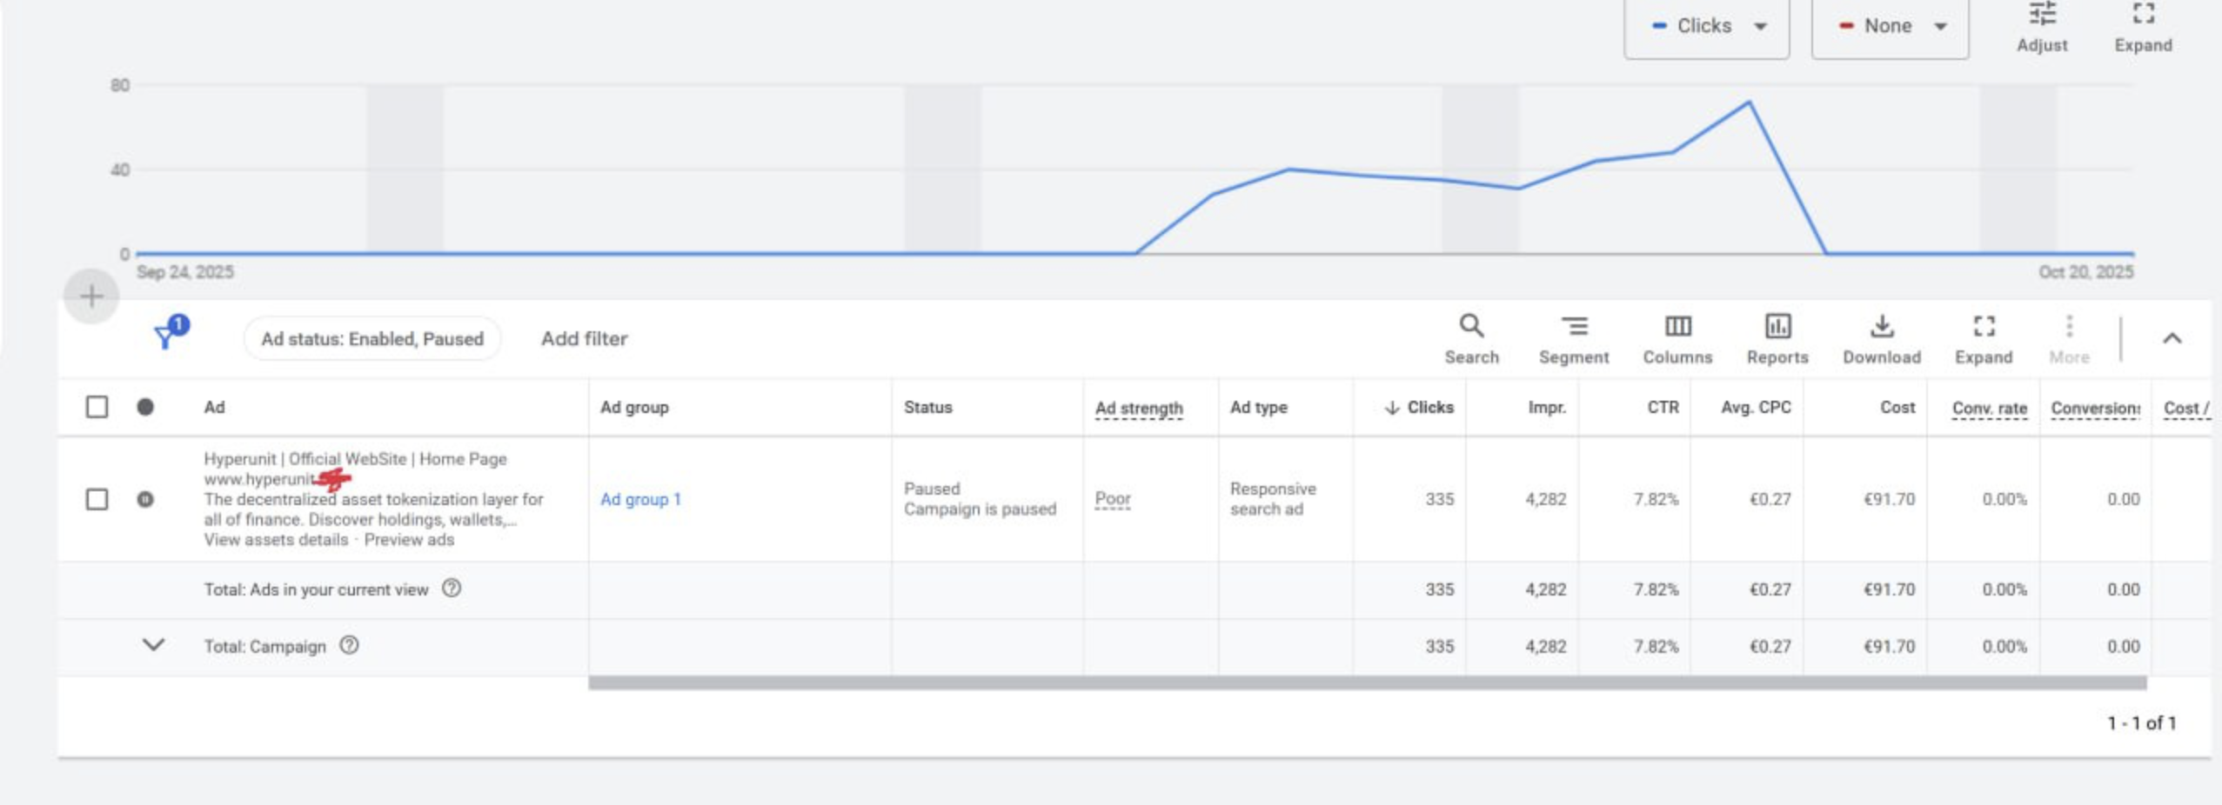Click the round plus add button

pyautogui.click(x=91, y=296)
